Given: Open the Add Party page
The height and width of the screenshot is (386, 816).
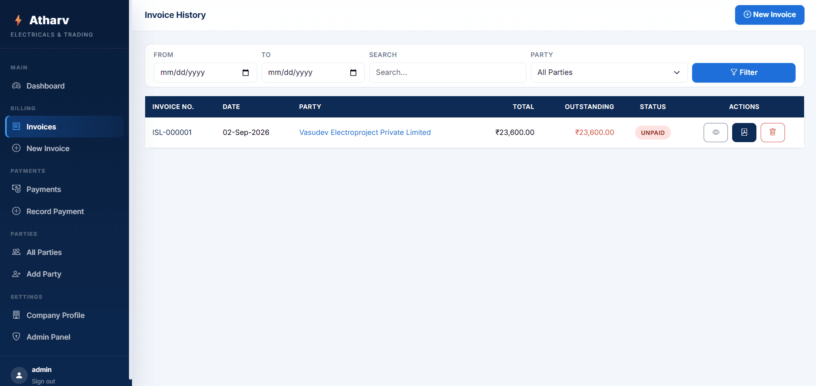Looking at the screenshot, I should [64, 274].
